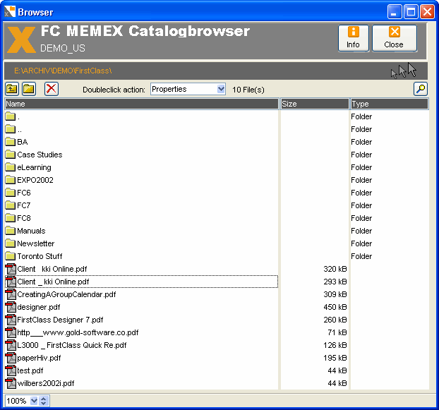Sort by the Name column header
This screenshot has width=439, height=410.
[141, 104]
